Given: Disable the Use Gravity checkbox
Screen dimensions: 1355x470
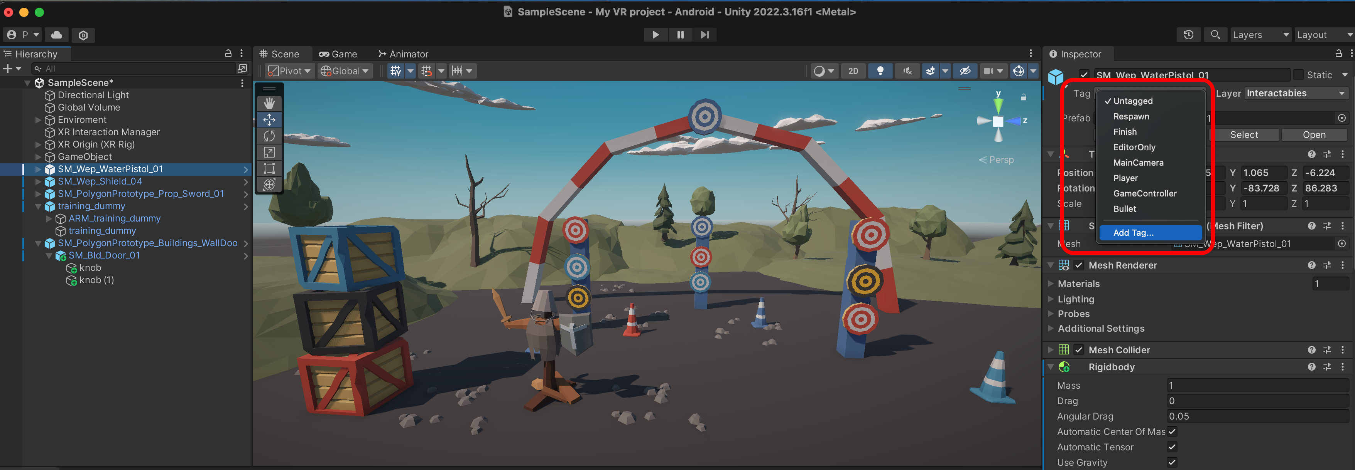Looking at the screenshot, I should click(1172, 462).
